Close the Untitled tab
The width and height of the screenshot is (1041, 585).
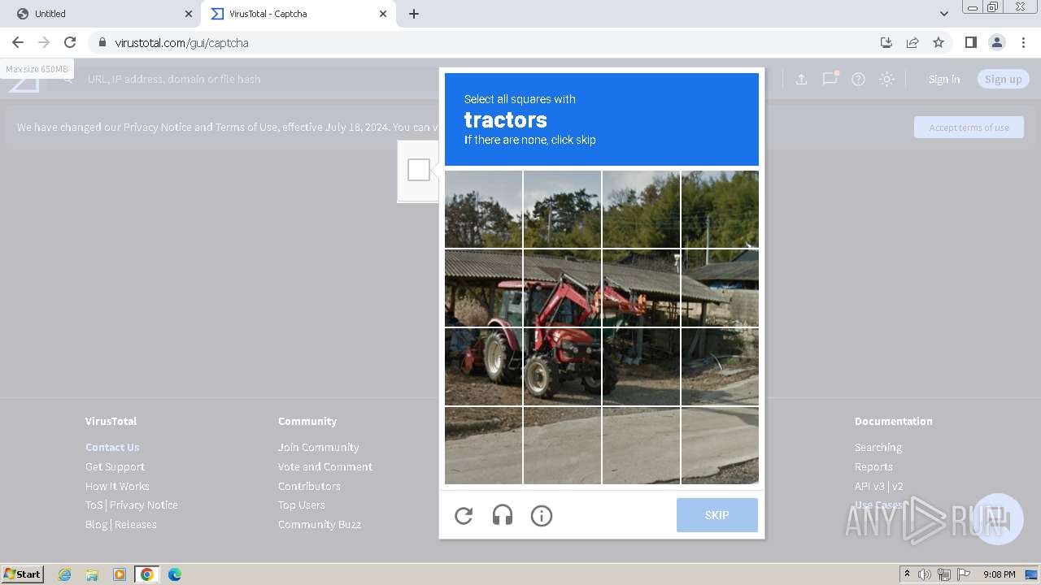[x=188, y=14]
